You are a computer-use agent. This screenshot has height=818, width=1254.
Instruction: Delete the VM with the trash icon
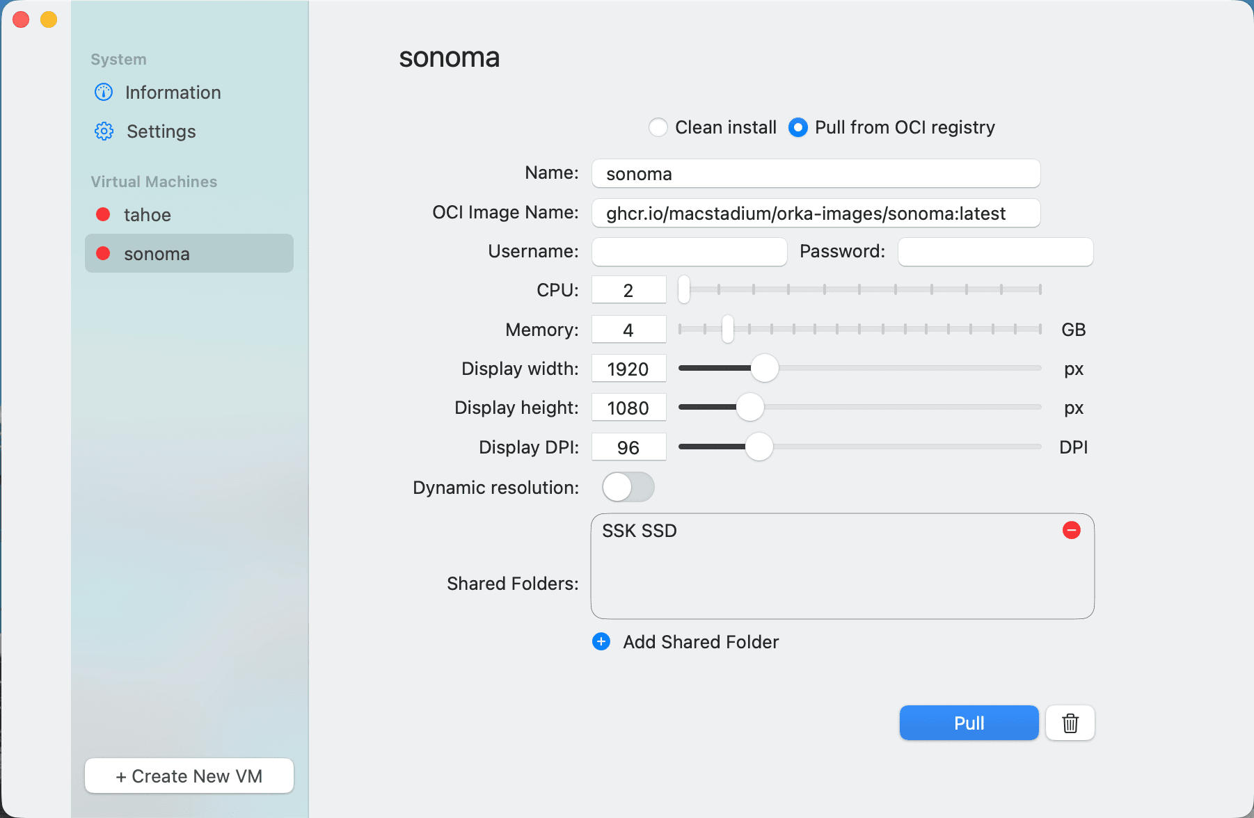pyautogui.click(x=1070, y=723)
